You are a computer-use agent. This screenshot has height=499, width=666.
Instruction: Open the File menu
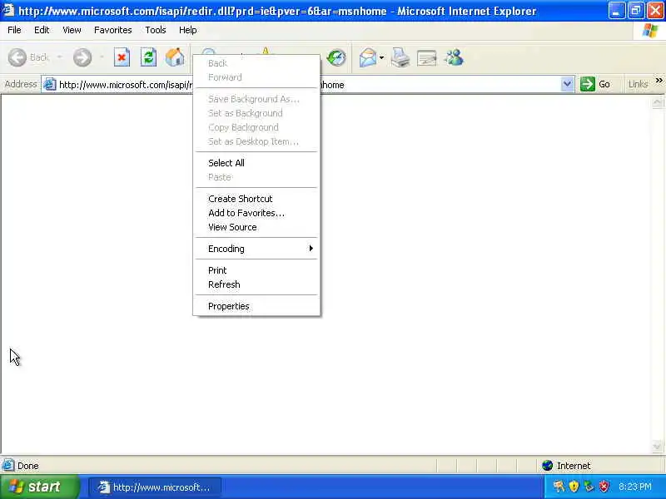(x=14, y=30)
